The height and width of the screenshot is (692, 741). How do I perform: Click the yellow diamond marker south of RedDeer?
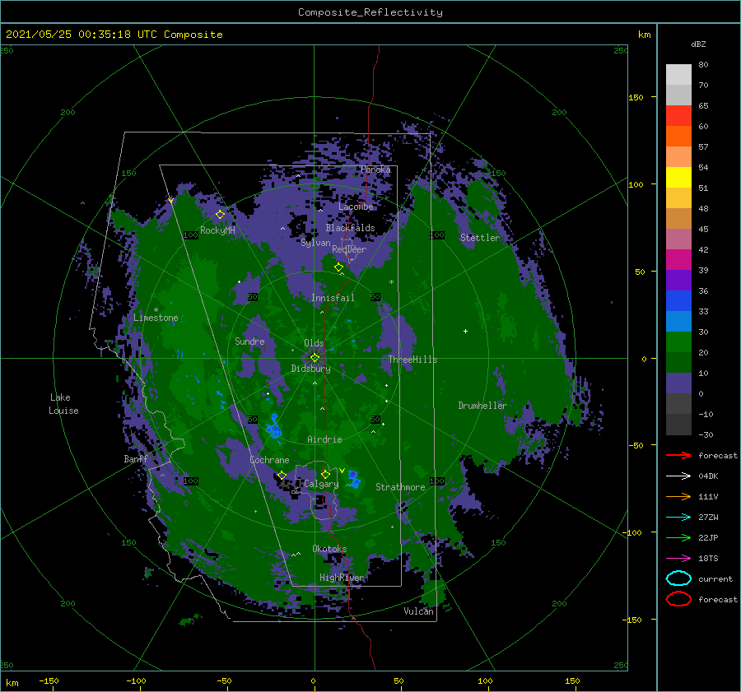[338, 267]
